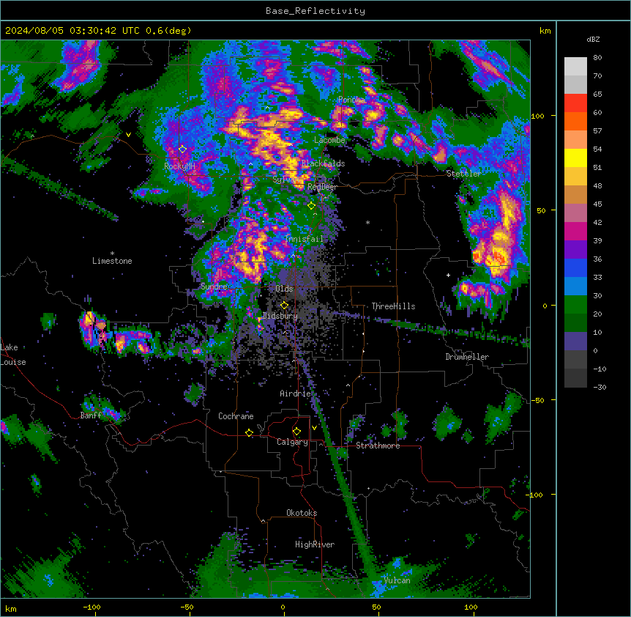Click the Calgary city label

click(x=292, y=442)
